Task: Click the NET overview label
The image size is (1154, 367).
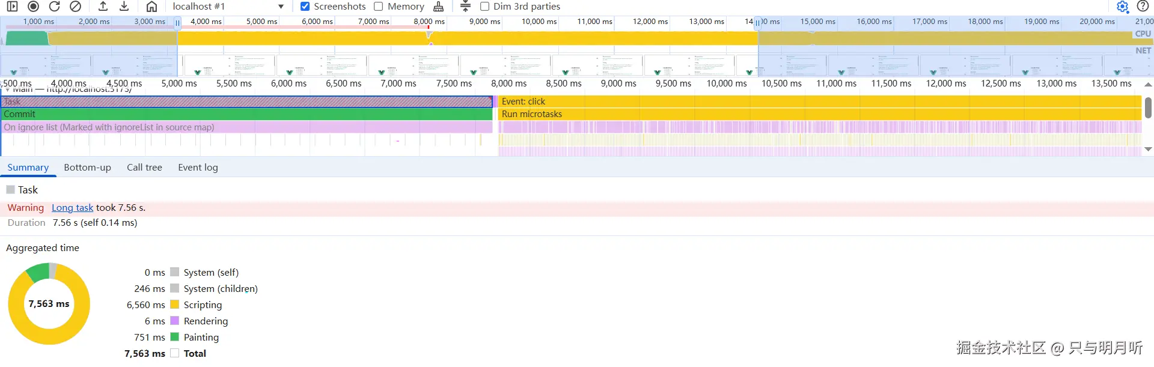Action: (1143, 50)
